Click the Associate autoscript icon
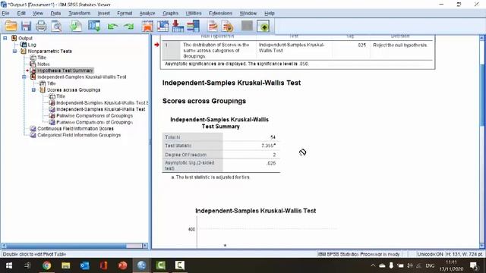 pyautogui.click(x=228, y=26)
